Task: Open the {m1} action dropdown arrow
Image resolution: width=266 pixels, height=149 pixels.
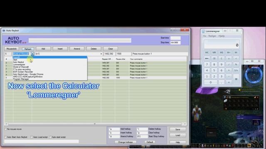Action: 101,54
